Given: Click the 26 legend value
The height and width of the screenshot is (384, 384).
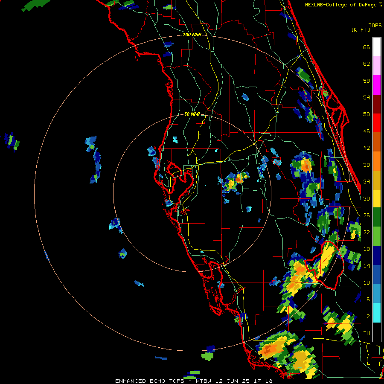Looking at the screenshot, I should pyautogui.click(x=367, y=215).
